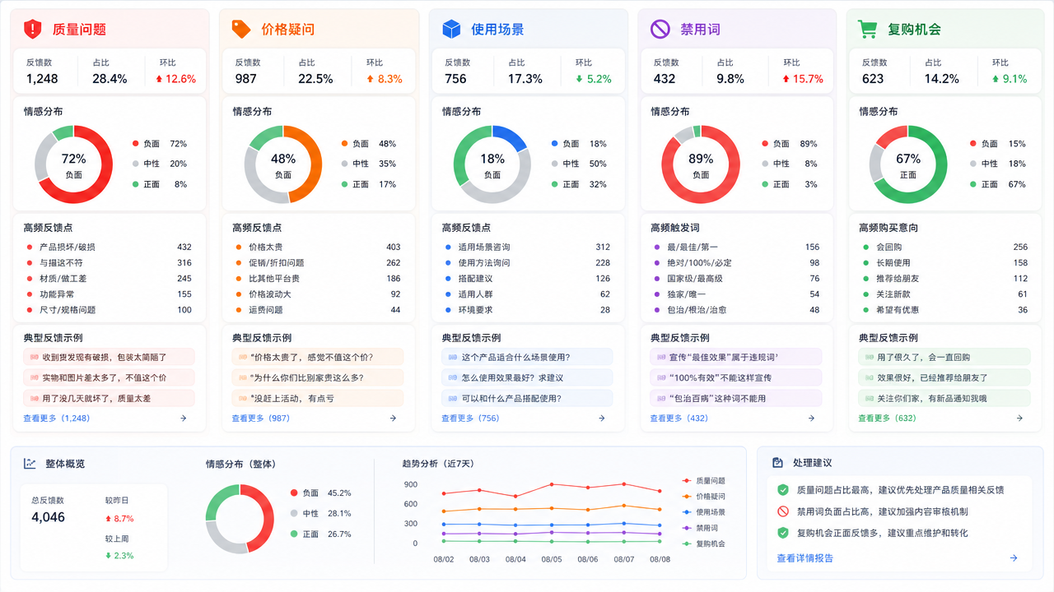Open the 查看详情报告 link
1054x592 pixels.
click(804, 558)
